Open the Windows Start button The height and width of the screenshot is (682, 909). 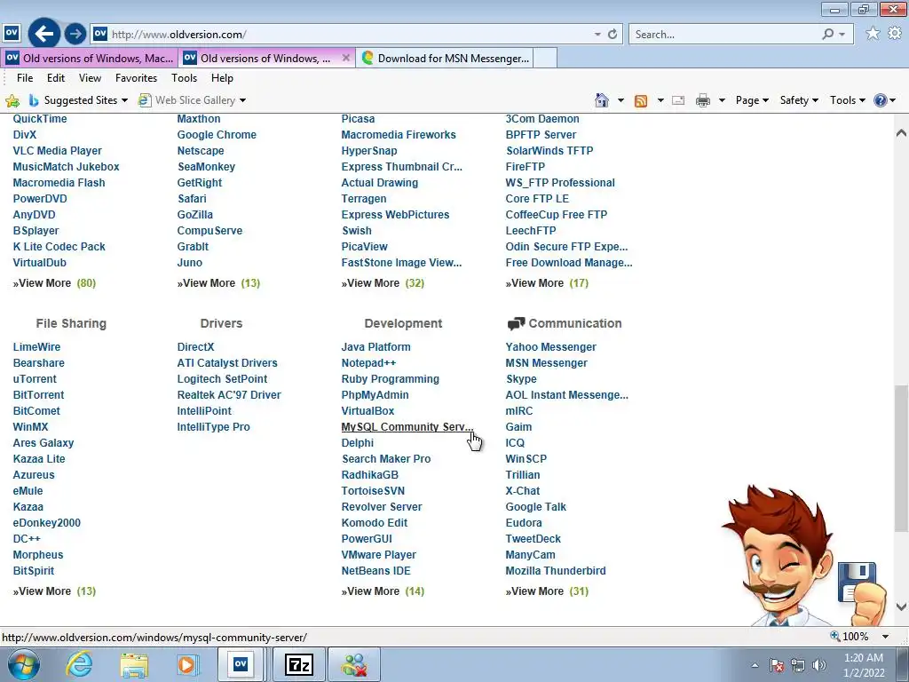coord(24,664)
